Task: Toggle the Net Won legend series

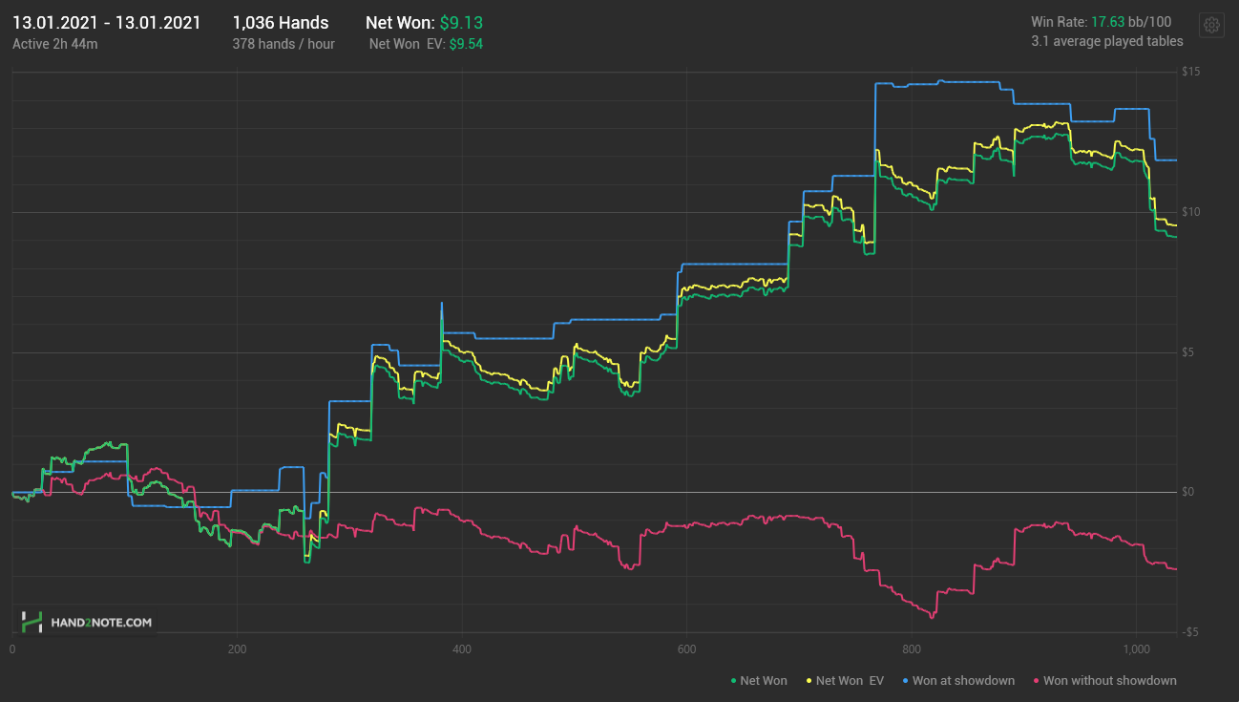Action: point(759,681)
